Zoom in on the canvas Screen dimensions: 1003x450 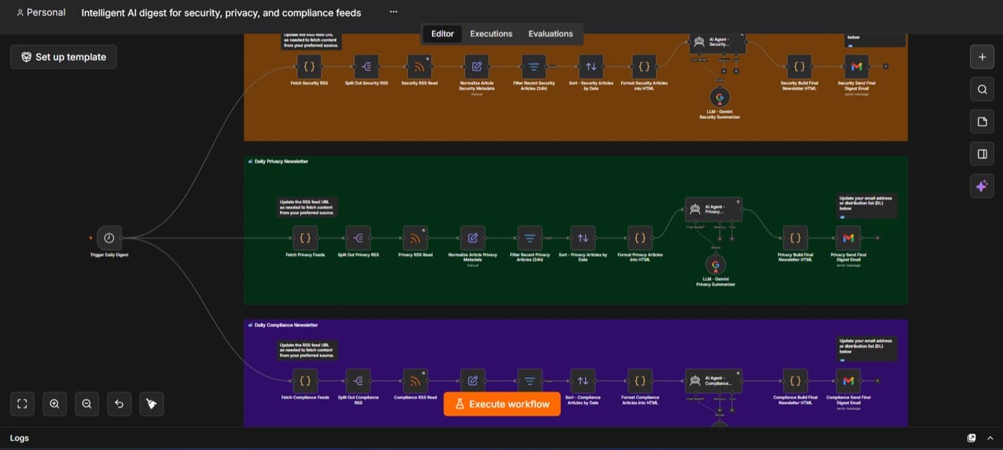[54, 403]
